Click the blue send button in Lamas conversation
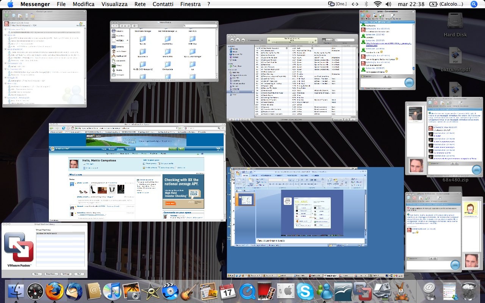This screenshot has height=303, width=485. point(409,83)
